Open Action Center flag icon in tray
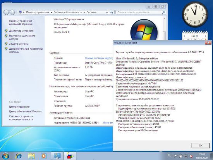The width and height of the screenshot is (213, 160). 176,156
